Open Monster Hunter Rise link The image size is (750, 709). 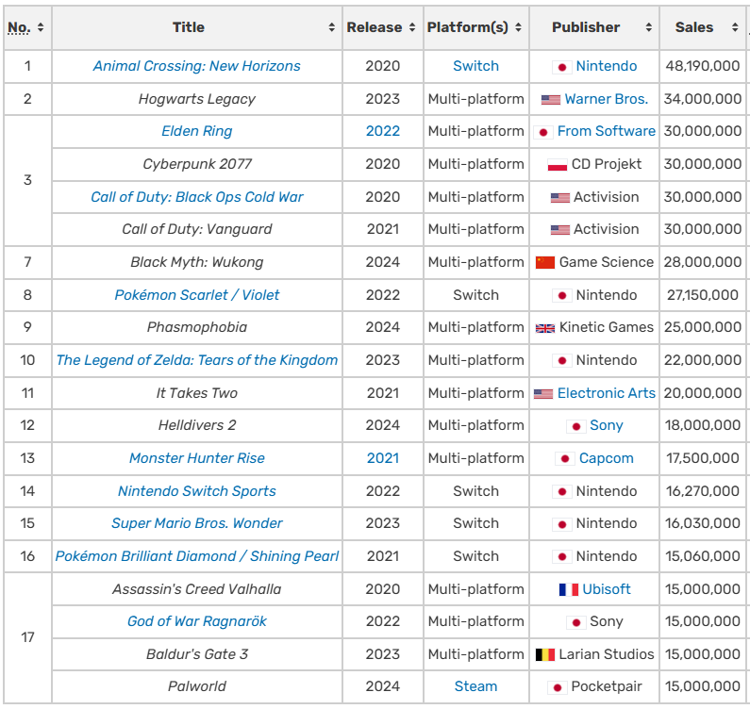pos(196,458)
